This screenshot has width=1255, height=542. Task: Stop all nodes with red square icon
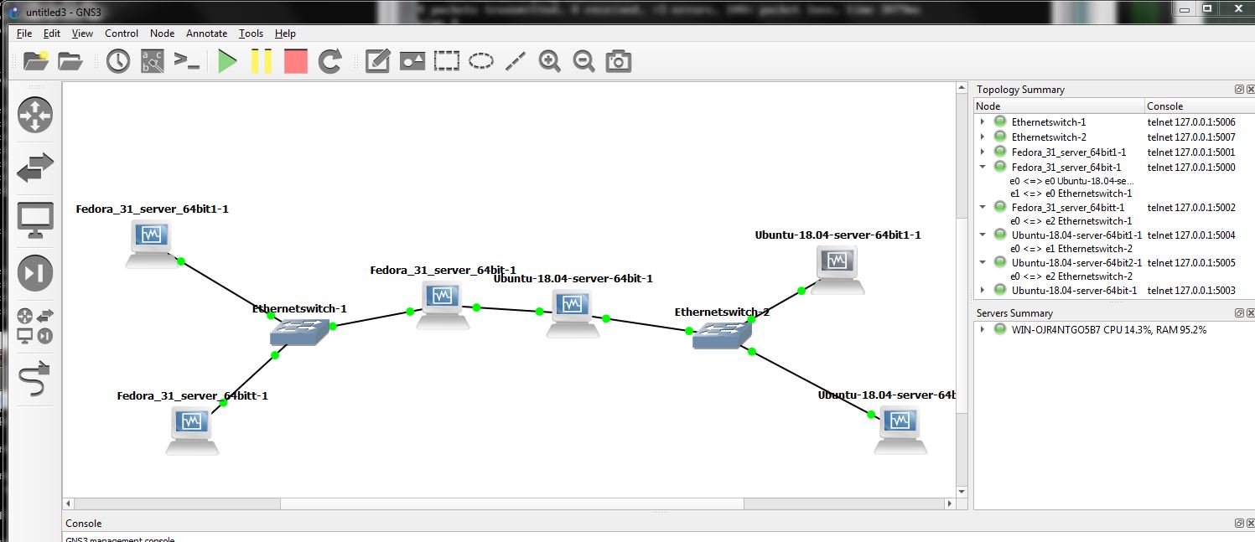coord(296,61)
